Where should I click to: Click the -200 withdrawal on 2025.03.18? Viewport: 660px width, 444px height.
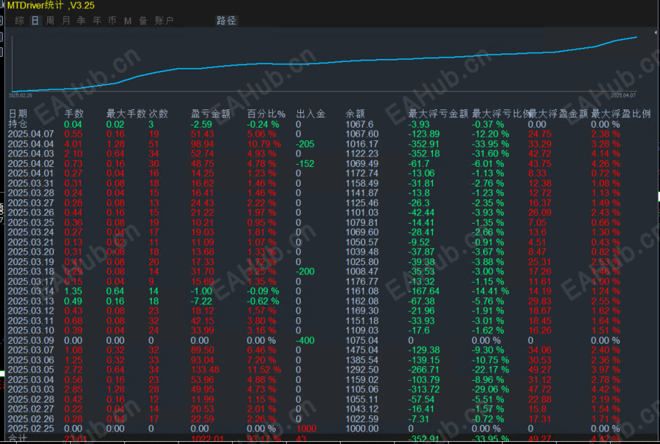[x=305, y=271]
